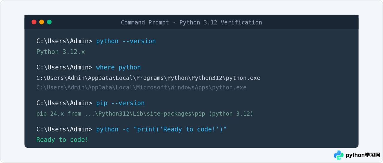This screenshot has width=383, height=163.
Task: Click the green maximize dot
Action: [x=49, y=22]
